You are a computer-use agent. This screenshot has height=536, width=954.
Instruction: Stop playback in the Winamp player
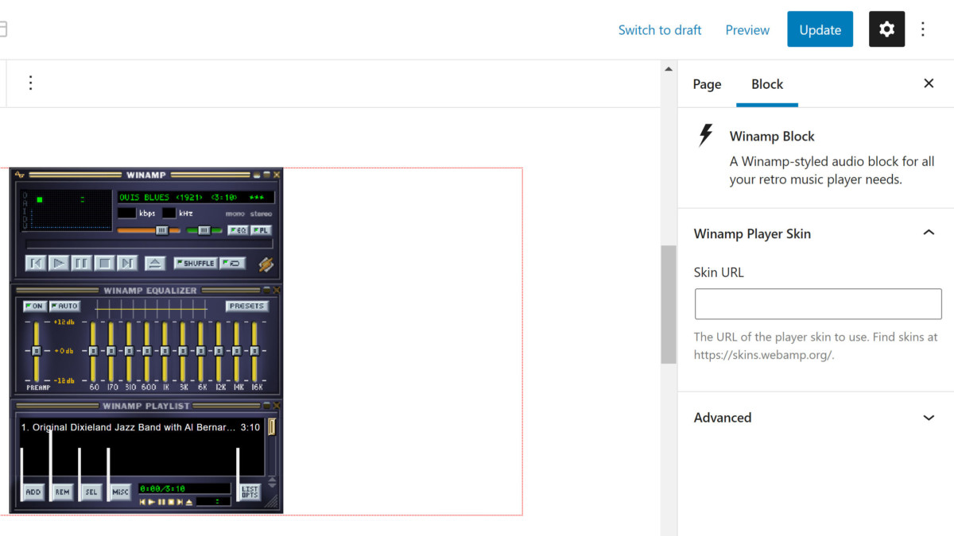pyautogui.click(x=104, y=263)
